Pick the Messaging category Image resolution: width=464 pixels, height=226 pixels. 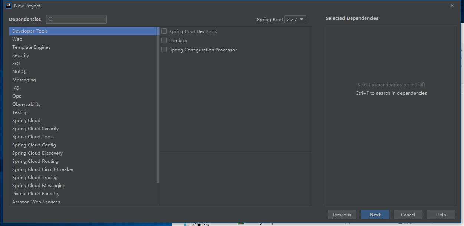coord(83,80)
